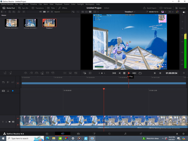Click the Smart Insert icon
This screenshot has height=141, width=188.
26,73
